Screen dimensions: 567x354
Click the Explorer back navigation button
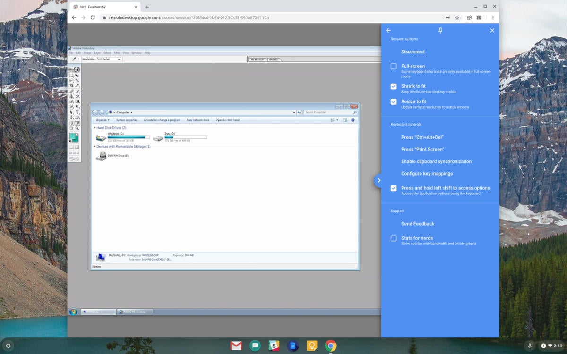95,112
